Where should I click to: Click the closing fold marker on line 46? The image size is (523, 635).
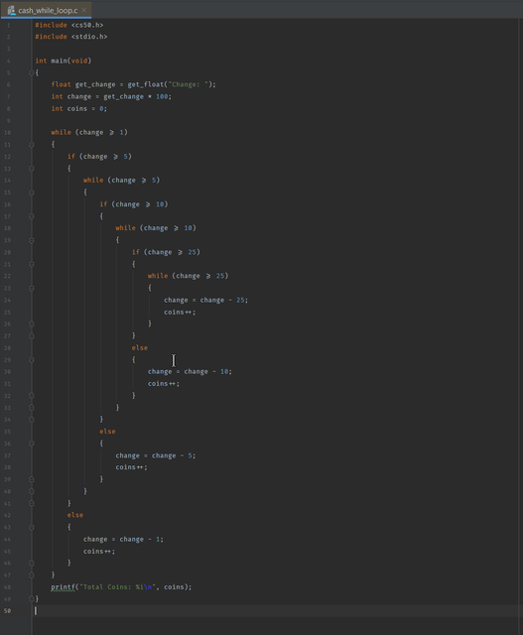31,563
